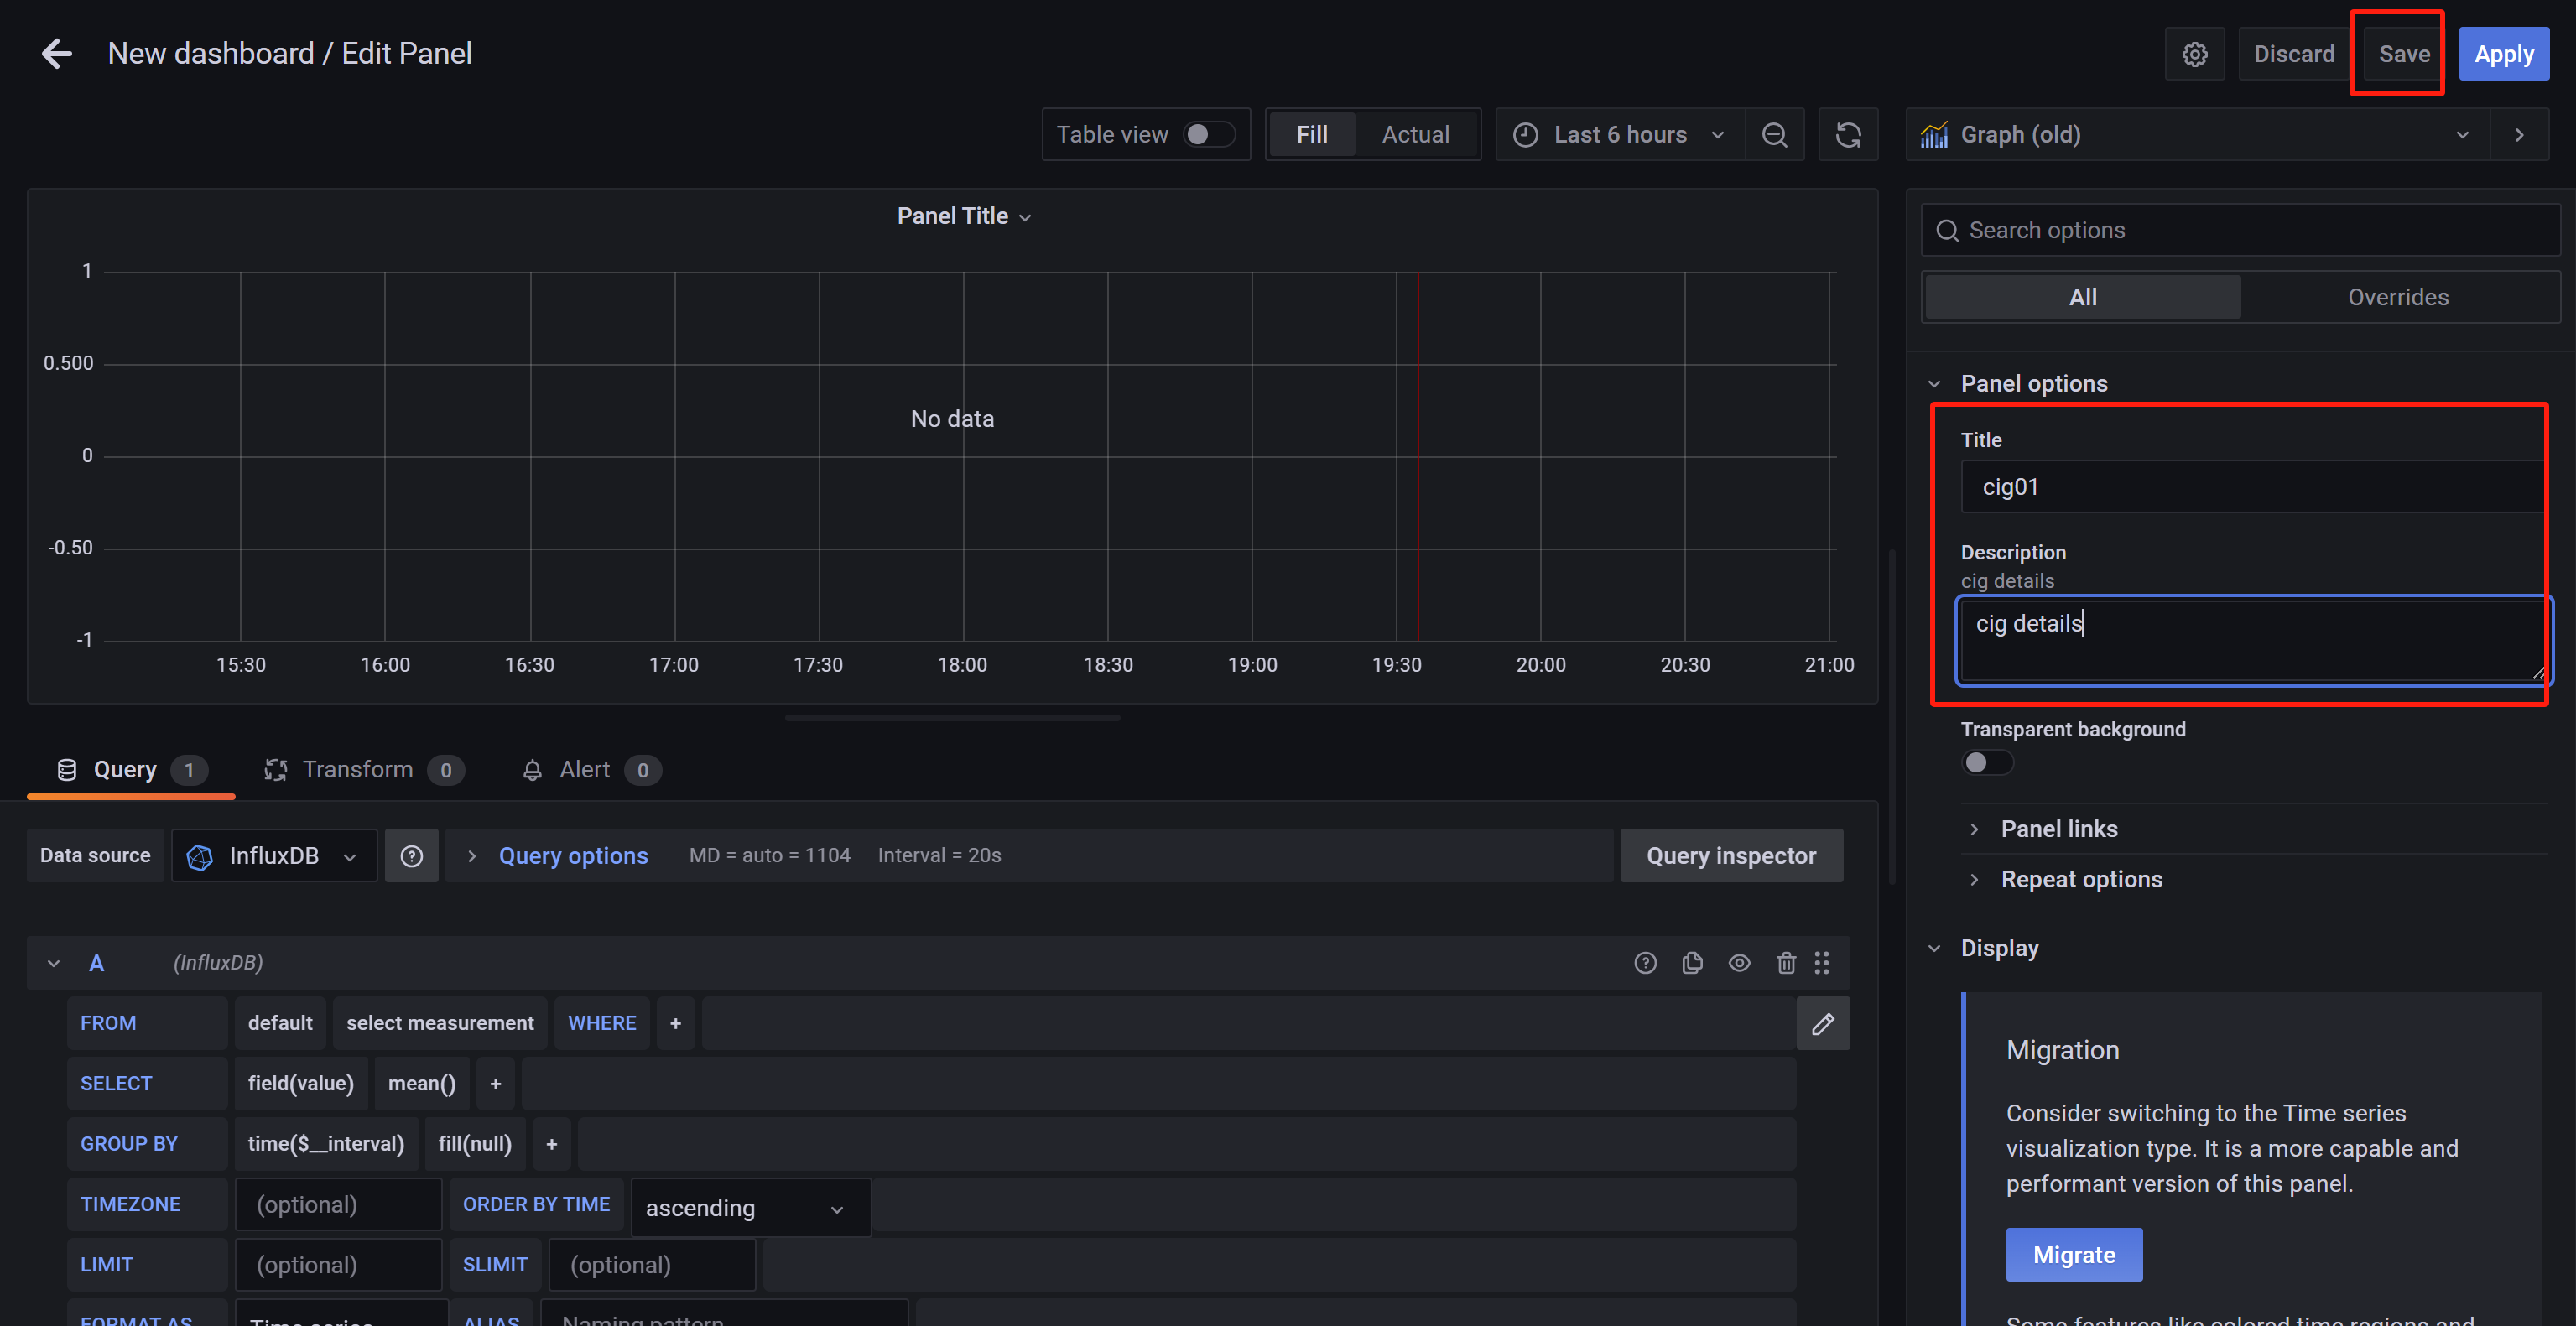Select Actual display mode

point(1415,134)
